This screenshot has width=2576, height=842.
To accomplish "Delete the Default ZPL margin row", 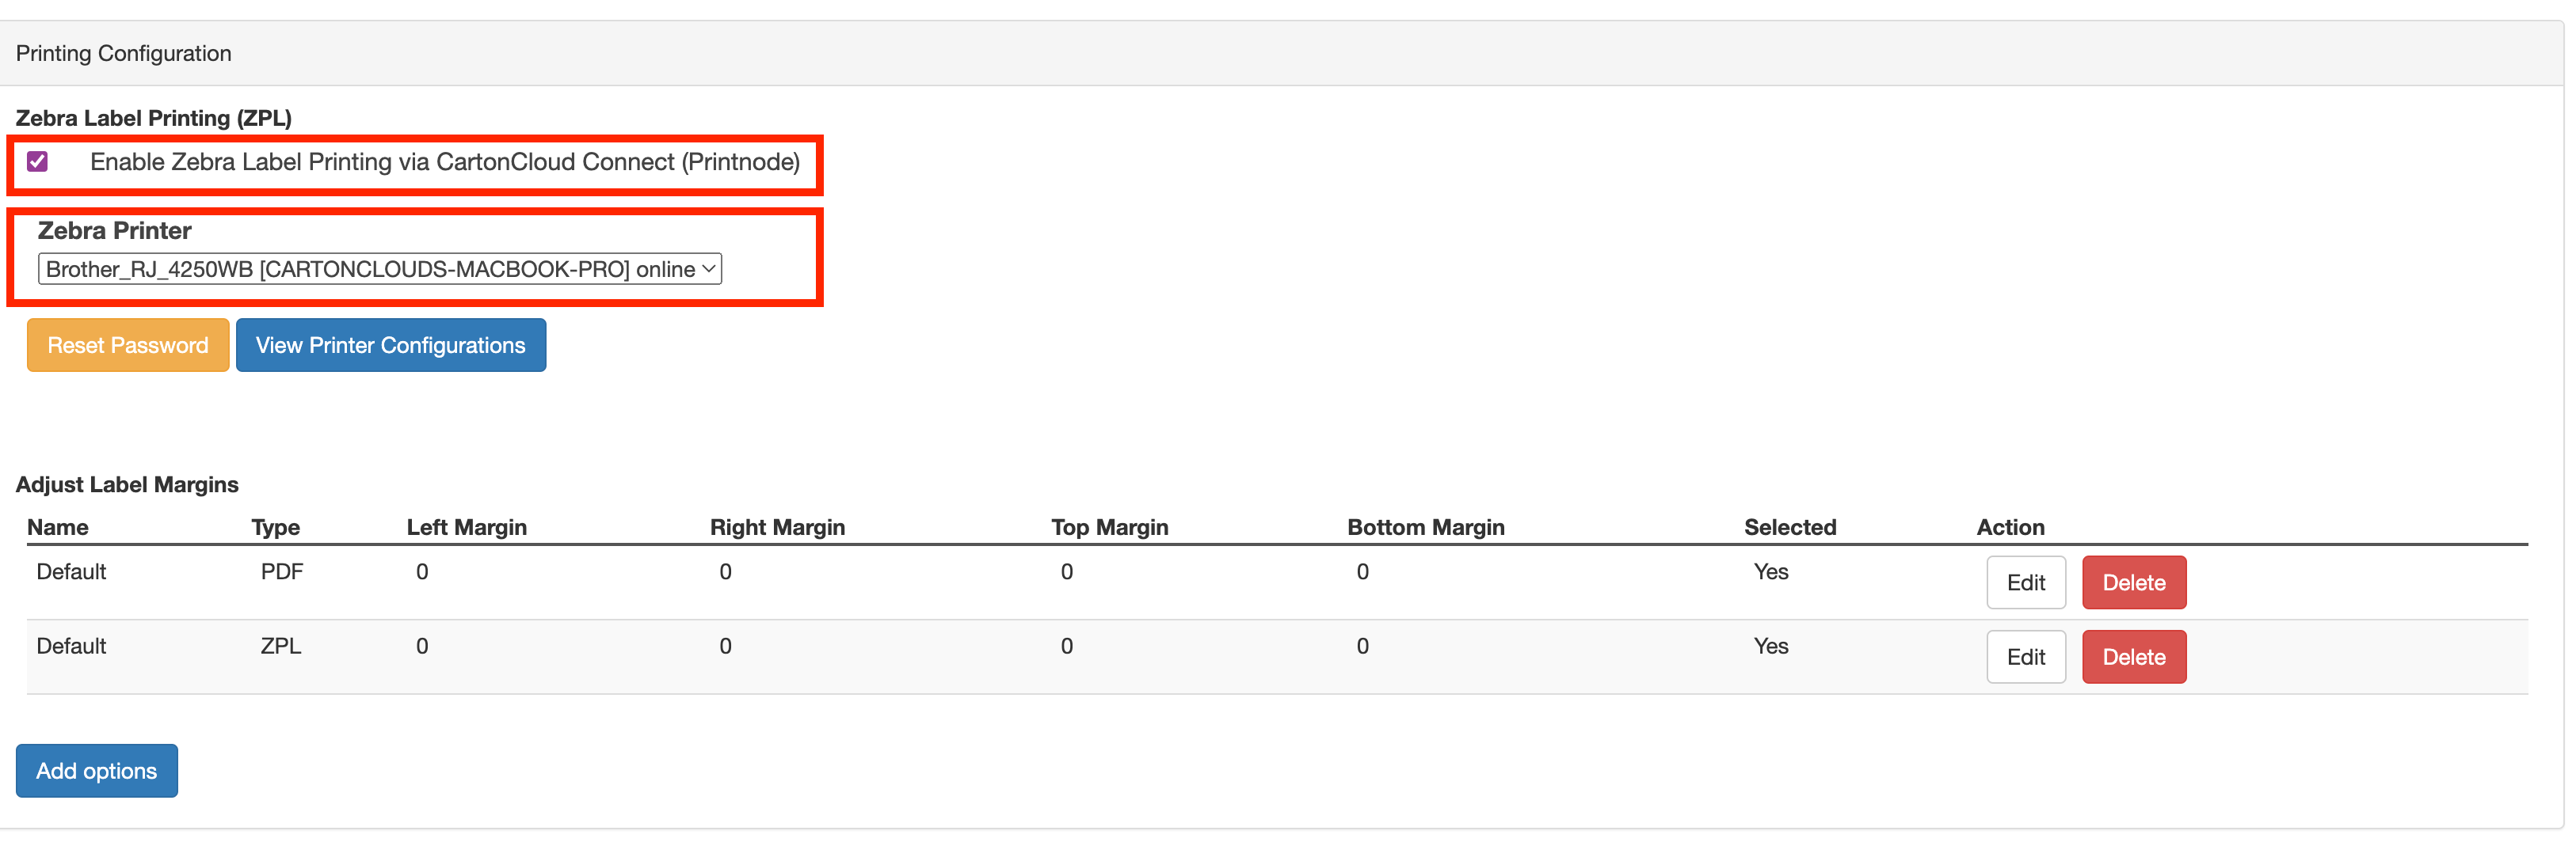I will click(2133, 656).
